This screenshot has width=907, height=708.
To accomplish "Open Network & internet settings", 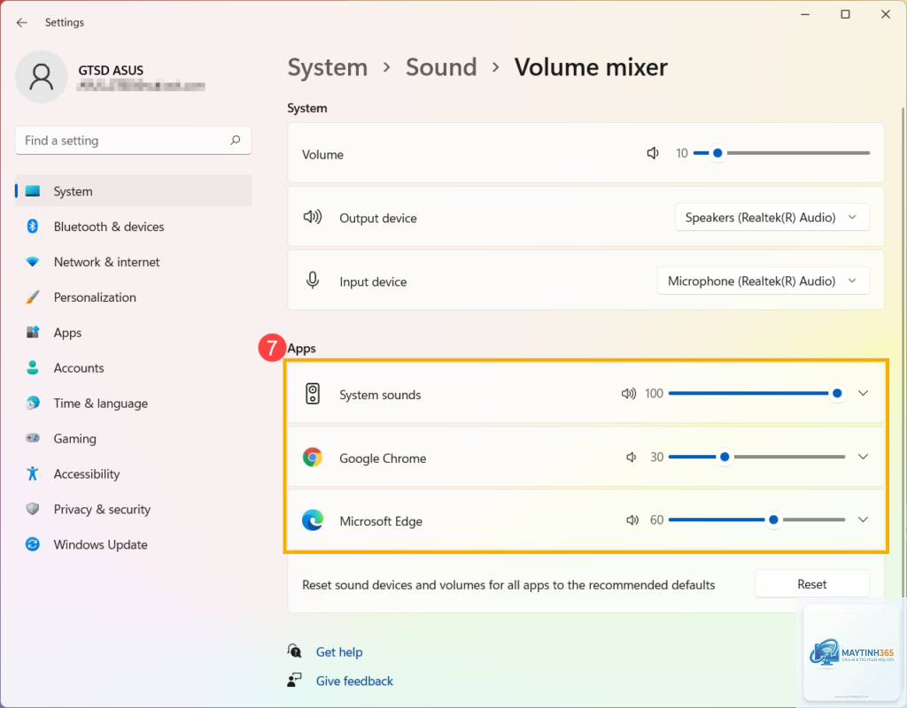I will 134,262.
